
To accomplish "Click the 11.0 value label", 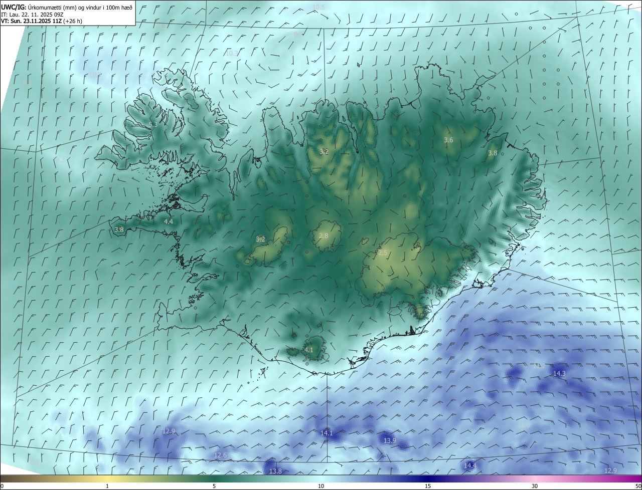I will point(524,425).
